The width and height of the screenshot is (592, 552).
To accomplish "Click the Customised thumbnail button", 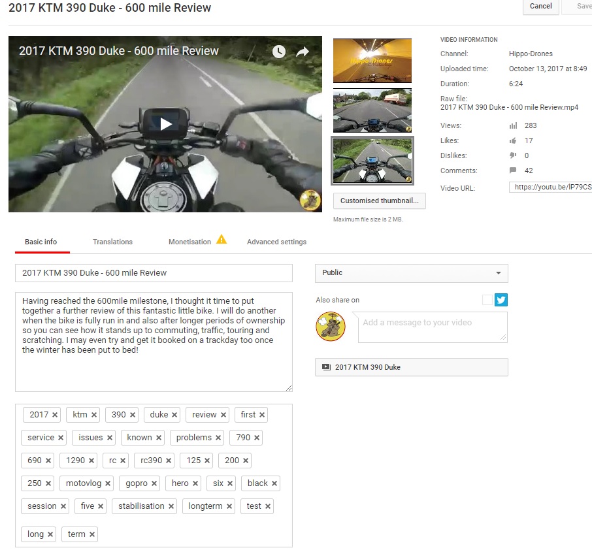I will [x=380, y=201].
